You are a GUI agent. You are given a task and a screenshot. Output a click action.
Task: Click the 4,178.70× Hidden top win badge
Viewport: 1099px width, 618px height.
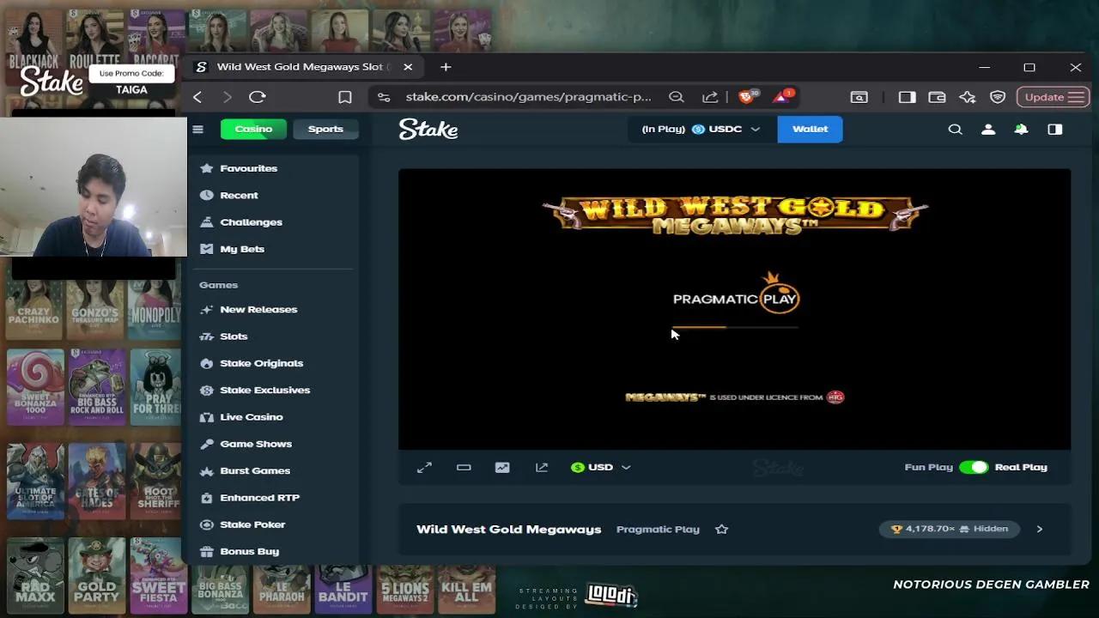[x=950, y=529]
